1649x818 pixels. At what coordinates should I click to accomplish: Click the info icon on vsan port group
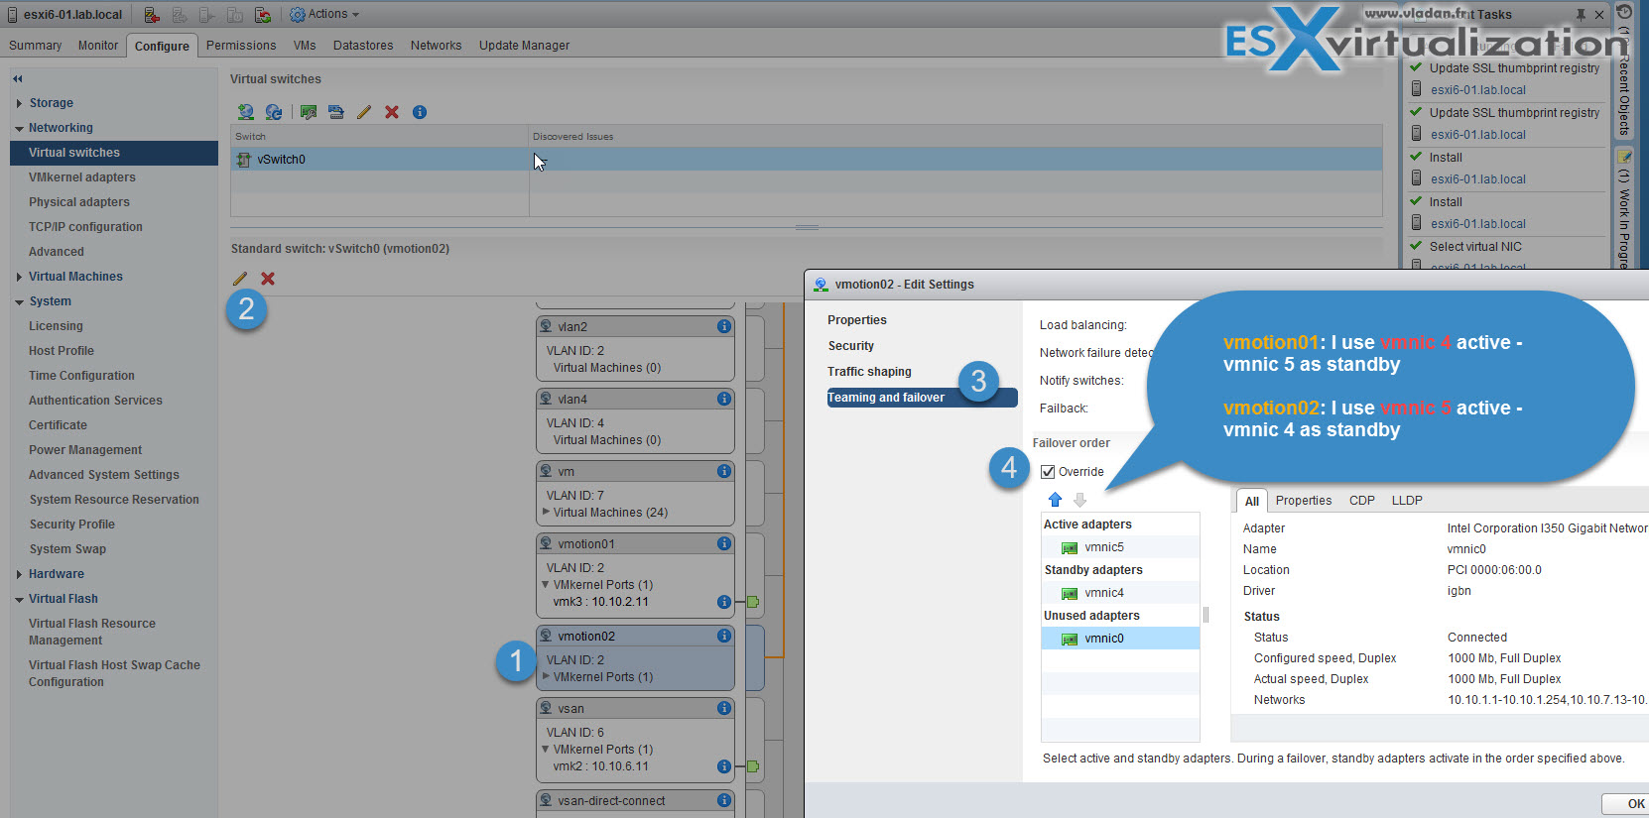(724, 708)
